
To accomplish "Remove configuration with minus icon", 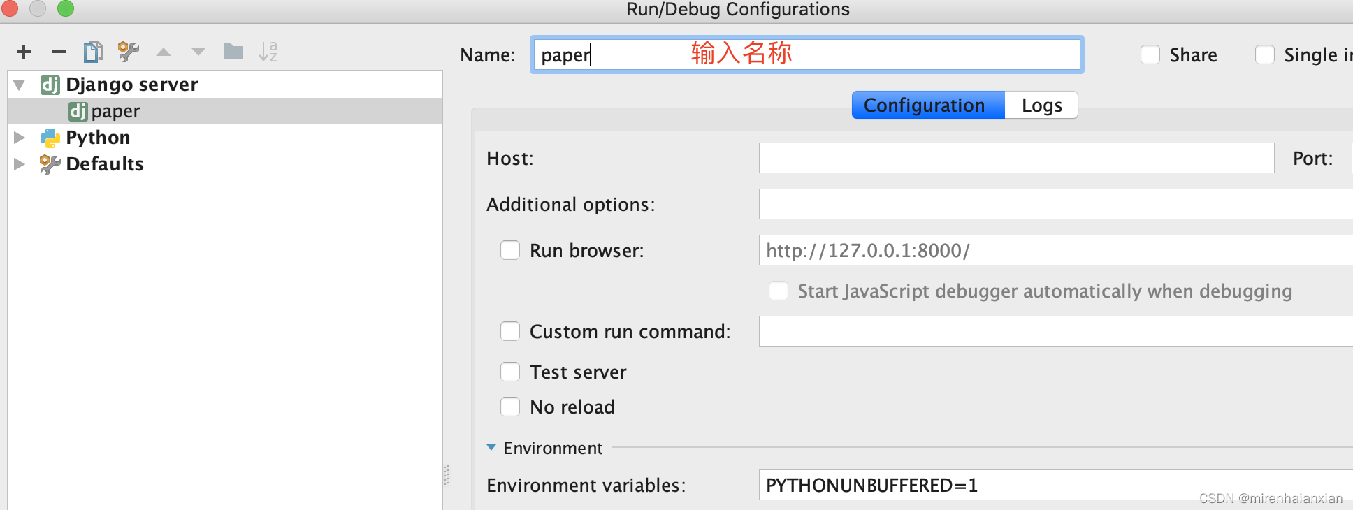I will pos(59,52).
